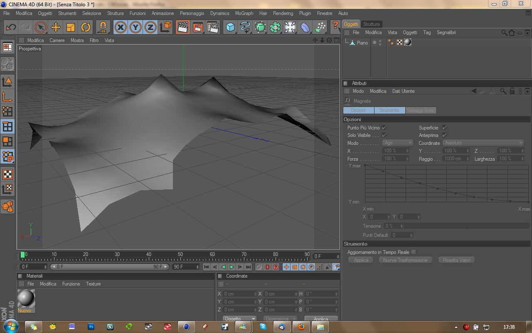The width and height of the screenshot is (532, 333).
Task: Select the Move tool in toolbar
Action: tap(56, 27)
